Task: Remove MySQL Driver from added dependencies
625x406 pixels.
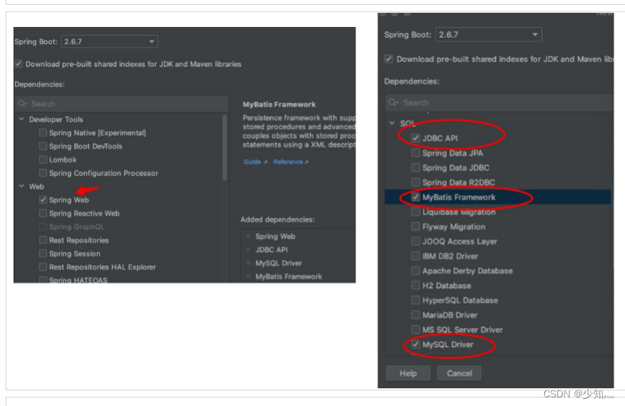Action: (x=248, y=263)
